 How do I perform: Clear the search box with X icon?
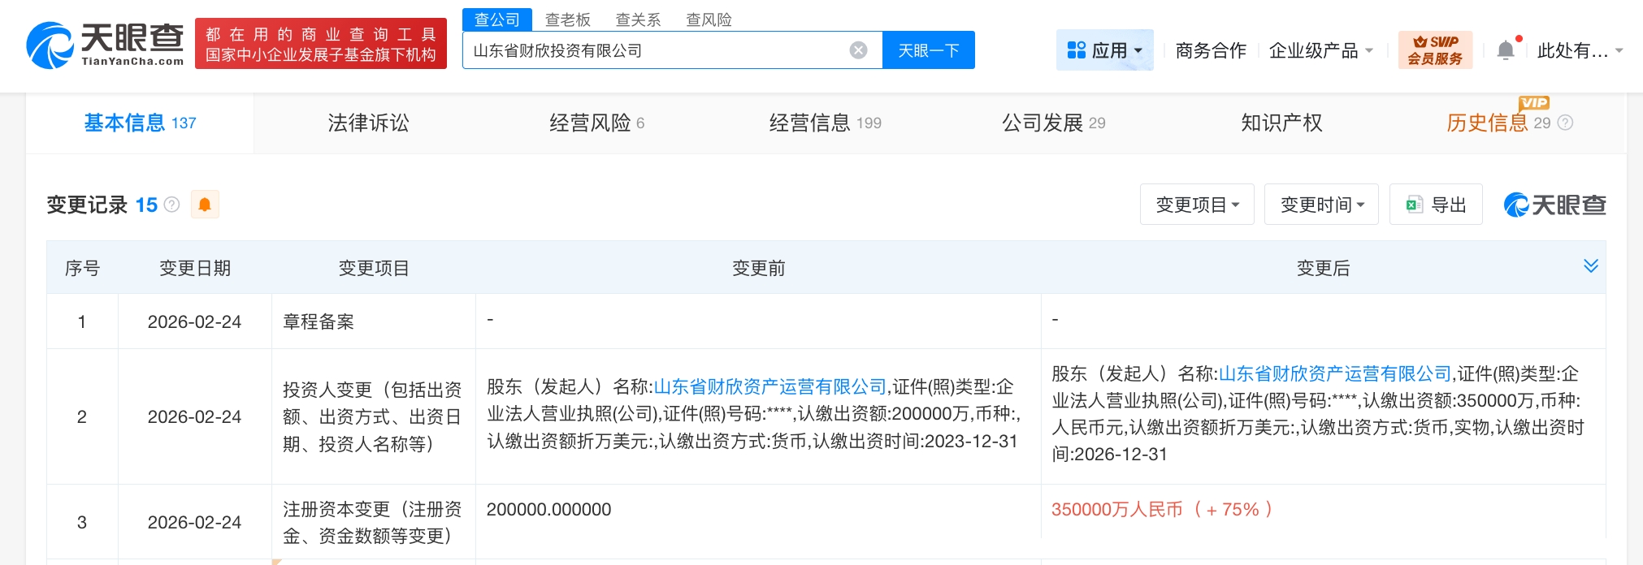point(858,50)
